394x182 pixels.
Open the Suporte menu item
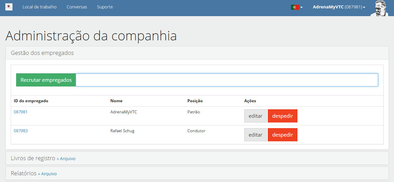[x=105, y=7]
